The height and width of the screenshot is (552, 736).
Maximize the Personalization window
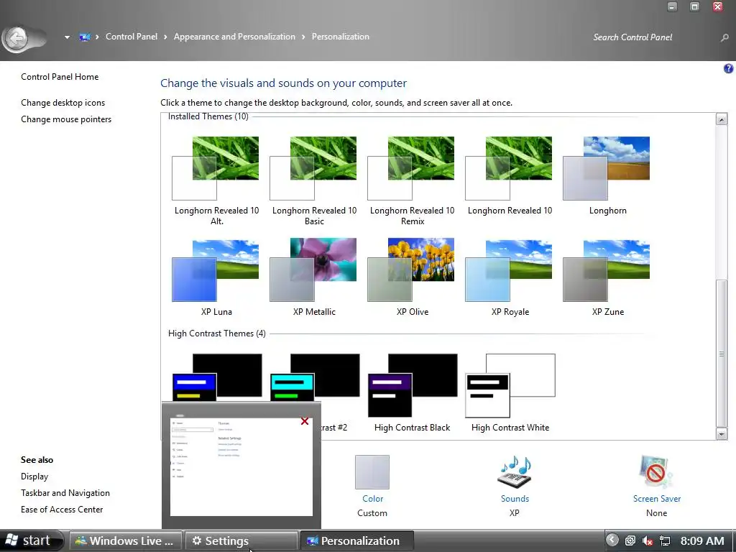pyautogui.click(x=695, y=6)
